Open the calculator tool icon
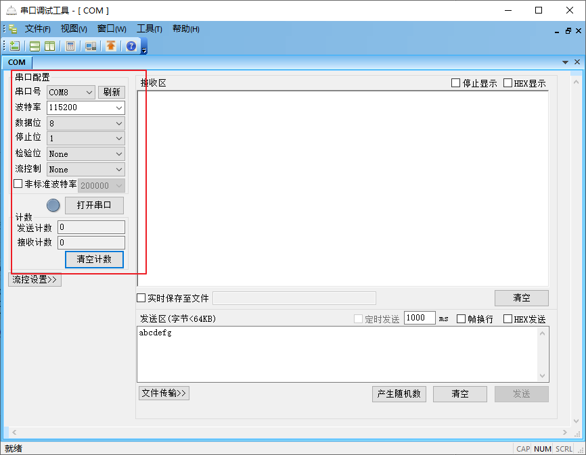The image size is (586, 455). [70, 45]
